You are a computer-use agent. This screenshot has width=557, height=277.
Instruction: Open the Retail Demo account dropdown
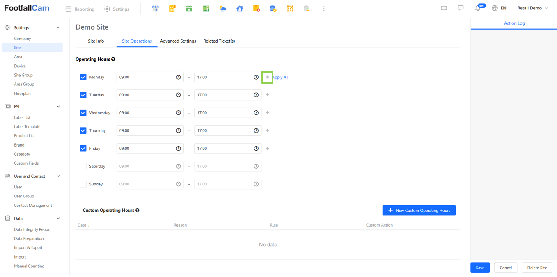(532, 8)
